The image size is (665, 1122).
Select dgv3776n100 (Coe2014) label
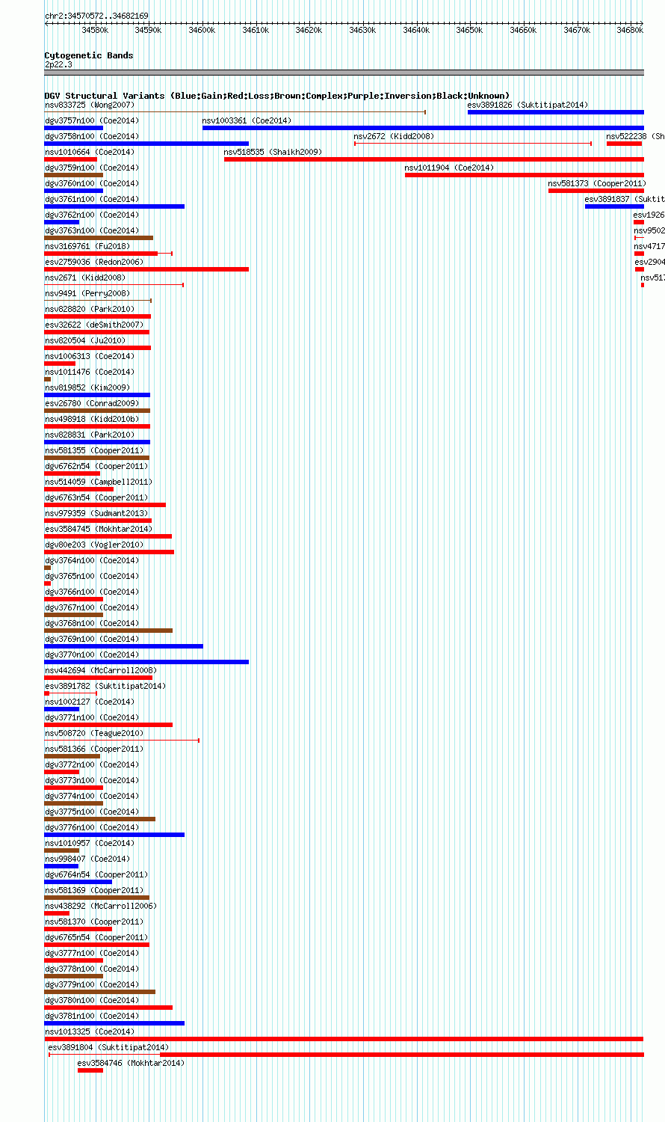pos(92,827)
